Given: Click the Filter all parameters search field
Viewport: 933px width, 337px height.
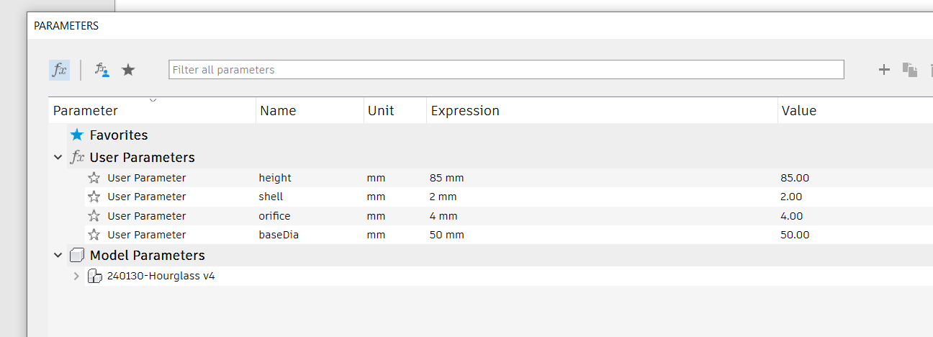Looking at the screenshot, I should point(506,70).
